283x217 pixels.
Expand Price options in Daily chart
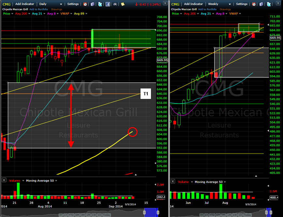click(12, 14)
